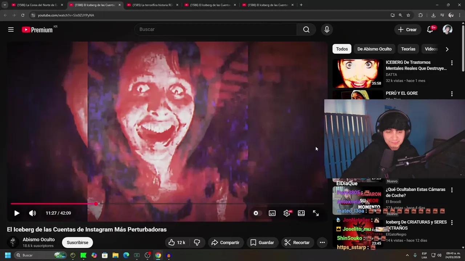Go to YouTube Premium home logo
Screen dimensions: 465x261
tap(37, 30)
